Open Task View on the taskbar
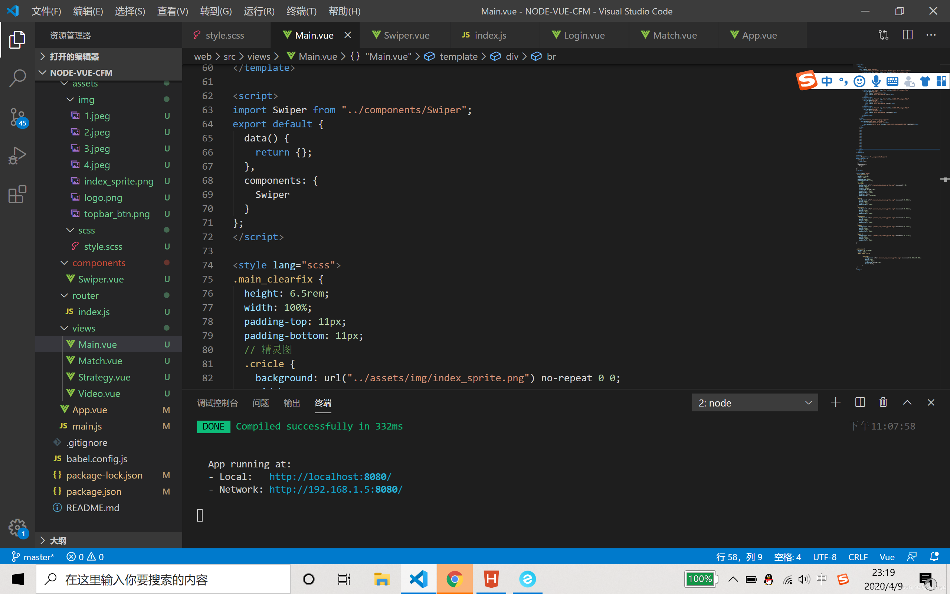Viewport: 950px width, 594px height. (344, 579)
